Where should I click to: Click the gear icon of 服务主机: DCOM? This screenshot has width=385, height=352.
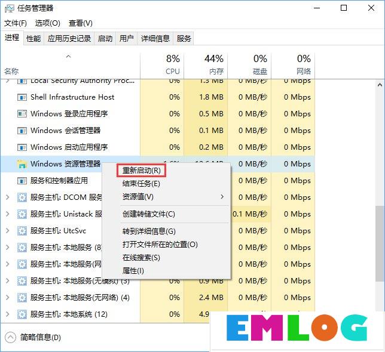pos(22,197)
